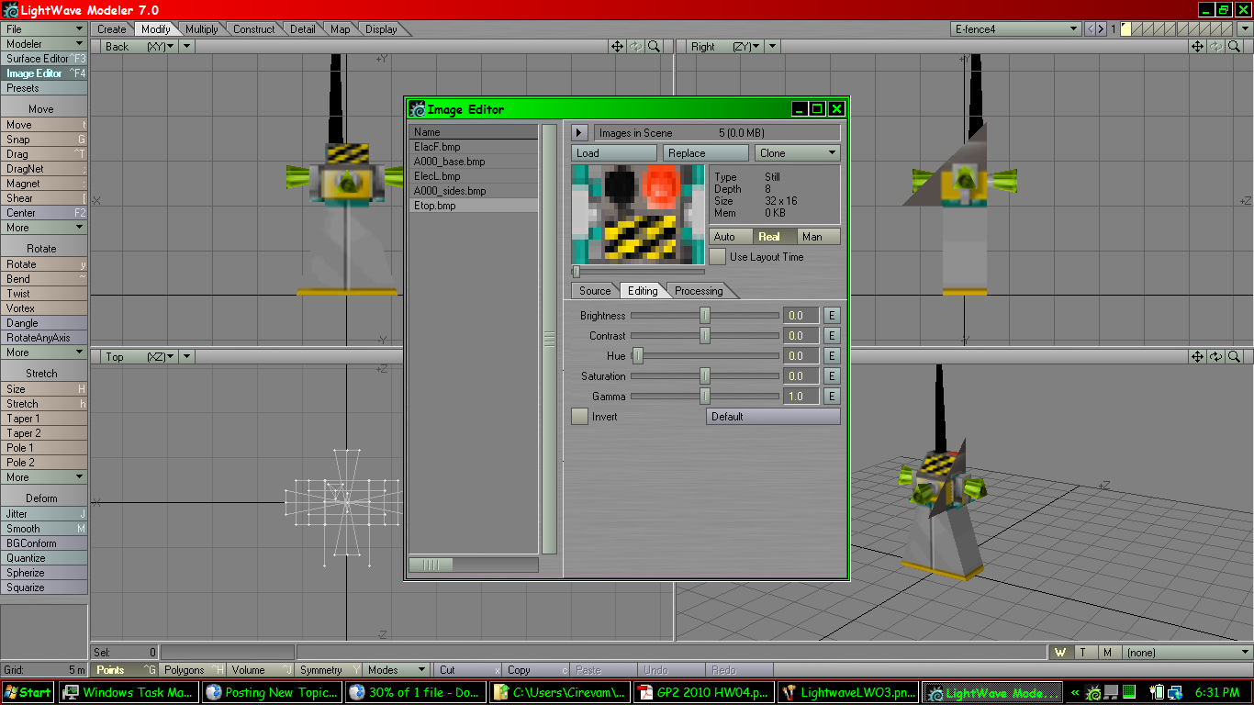
Task: Open the Source tab in Image Editor
Action: pyautogui.click(x=595, y=291)
